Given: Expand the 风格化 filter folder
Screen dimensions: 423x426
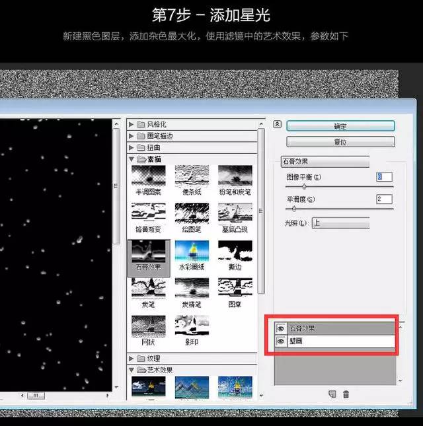Looking at the screenshot, I should tap(132, 124).
